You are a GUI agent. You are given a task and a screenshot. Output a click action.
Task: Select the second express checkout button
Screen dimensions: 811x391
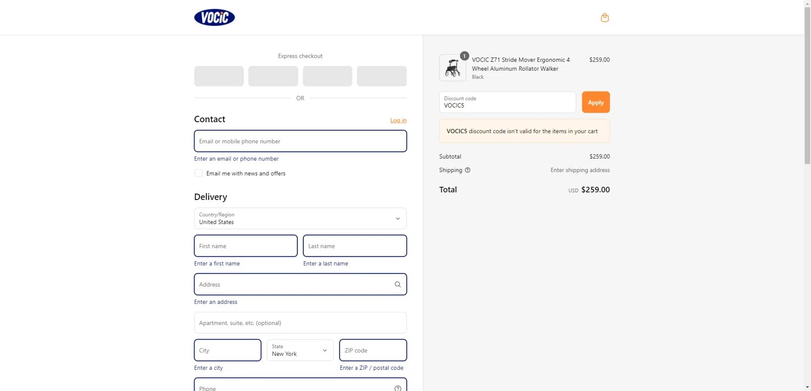273,76
